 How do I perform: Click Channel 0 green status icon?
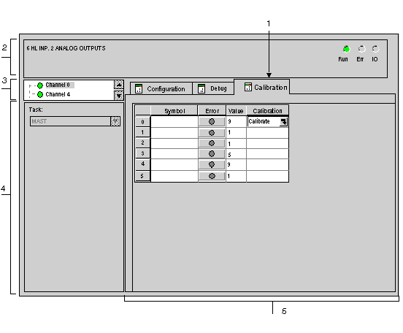point(40,85)
